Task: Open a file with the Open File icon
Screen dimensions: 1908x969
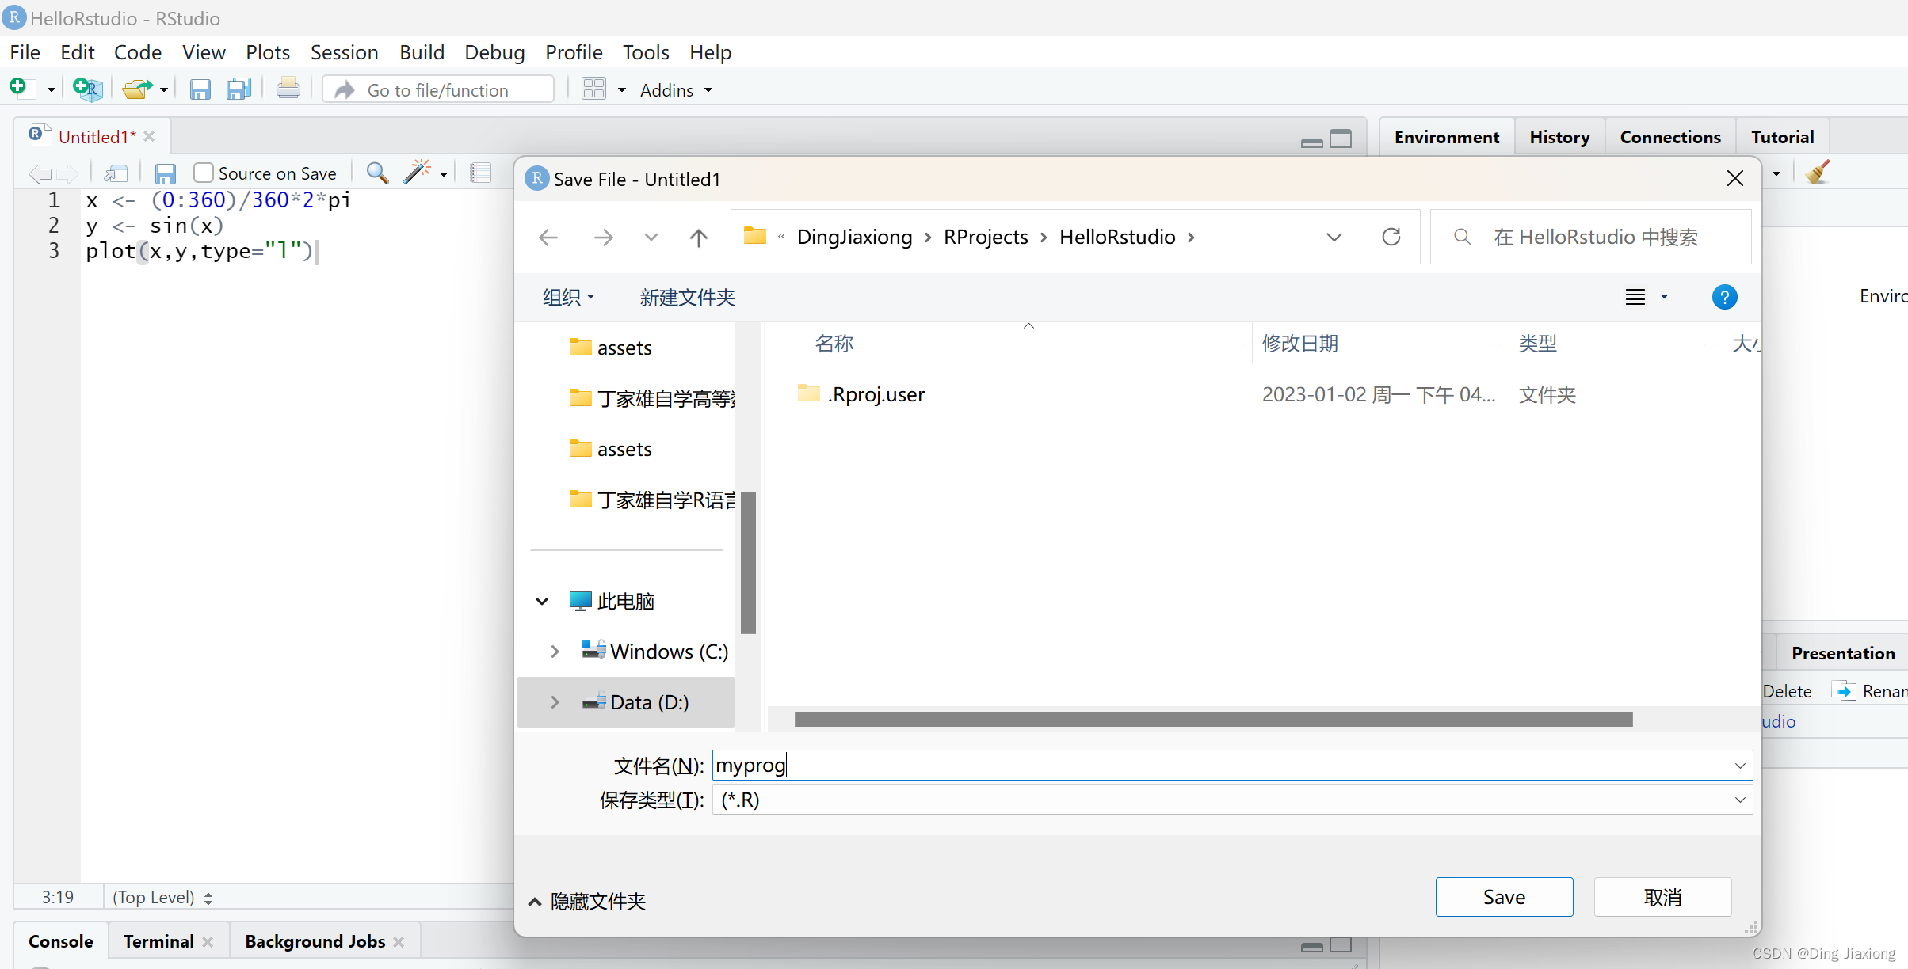Action: coord(137,89)
